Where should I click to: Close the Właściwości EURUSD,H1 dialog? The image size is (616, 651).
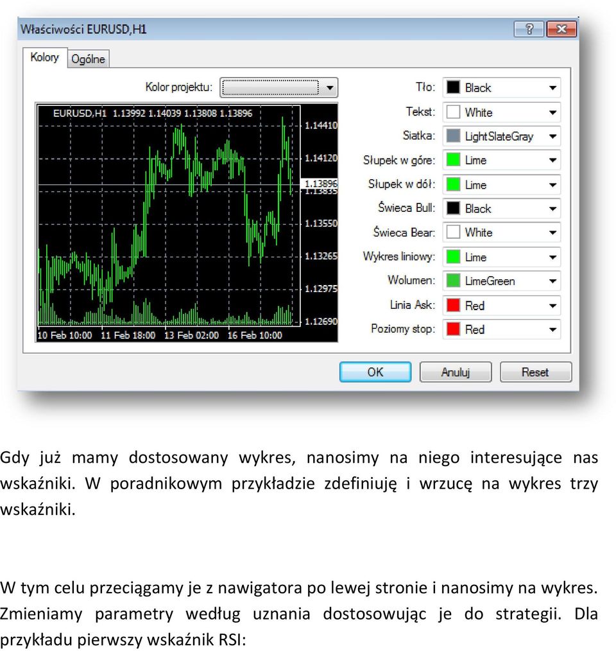point(561,29)
